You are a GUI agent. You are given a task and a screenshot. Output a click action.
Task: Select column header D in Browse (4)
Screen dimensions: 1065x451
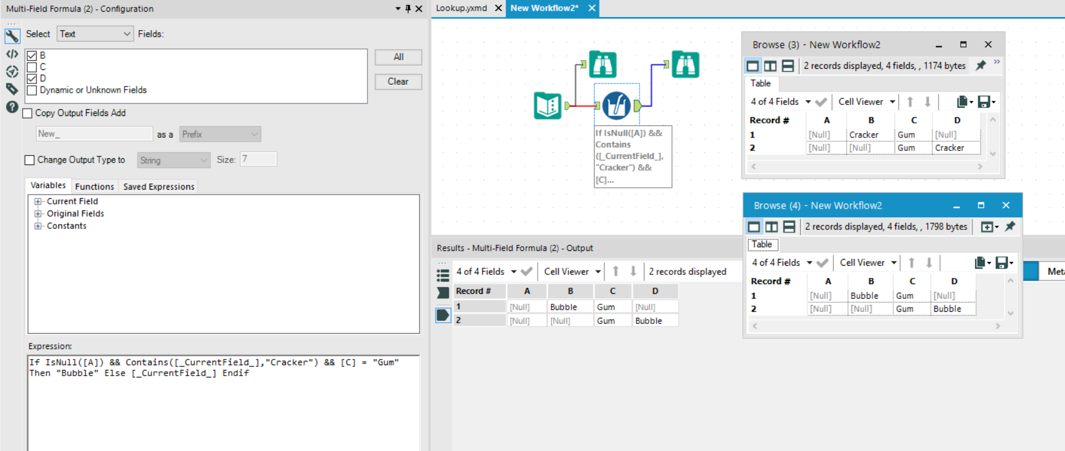(x=954, y=281)
